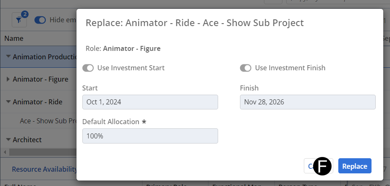Collapse the Architect row
This screenshot has width=390, height=186.
pos(8,140)
